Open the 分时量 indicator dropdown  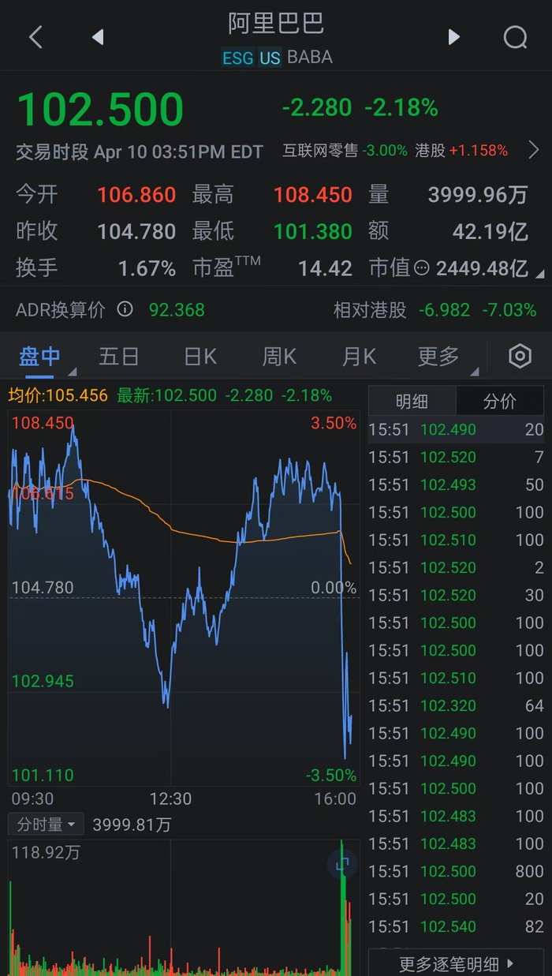tap(46, 825)
